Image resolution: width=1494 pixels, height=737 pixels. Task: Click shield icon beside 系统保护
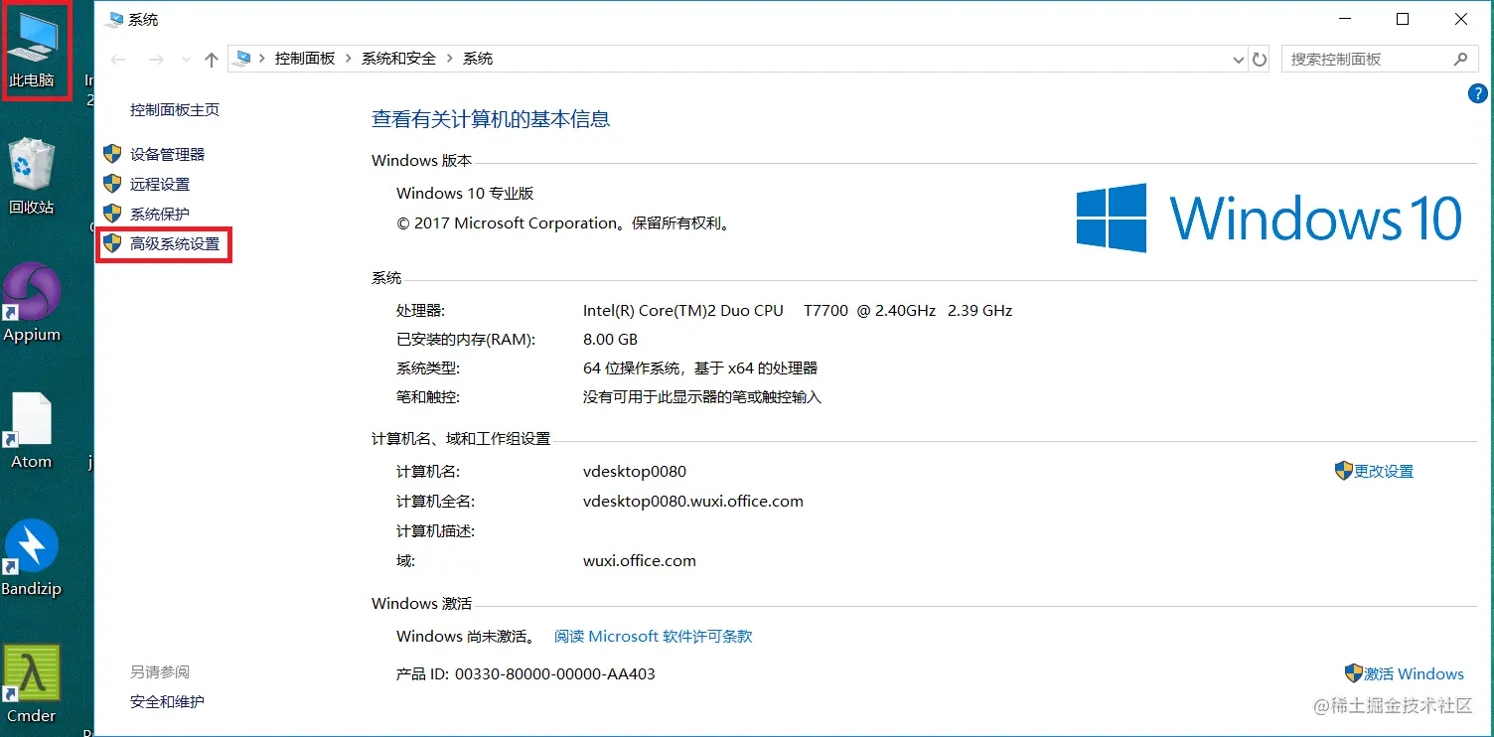pos(112,214)
